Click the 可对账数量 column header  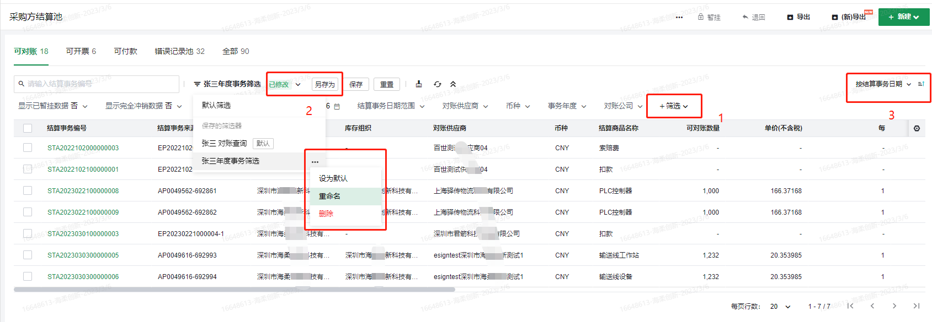702,128
